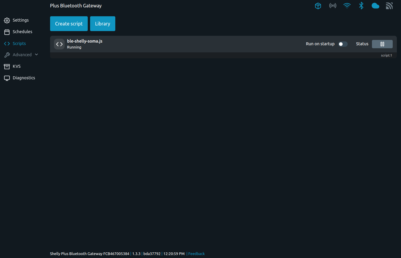Click the 12:20:59 PM time in footer
The height and width of the screenshot is (258, 401).
tap(174, 254)
